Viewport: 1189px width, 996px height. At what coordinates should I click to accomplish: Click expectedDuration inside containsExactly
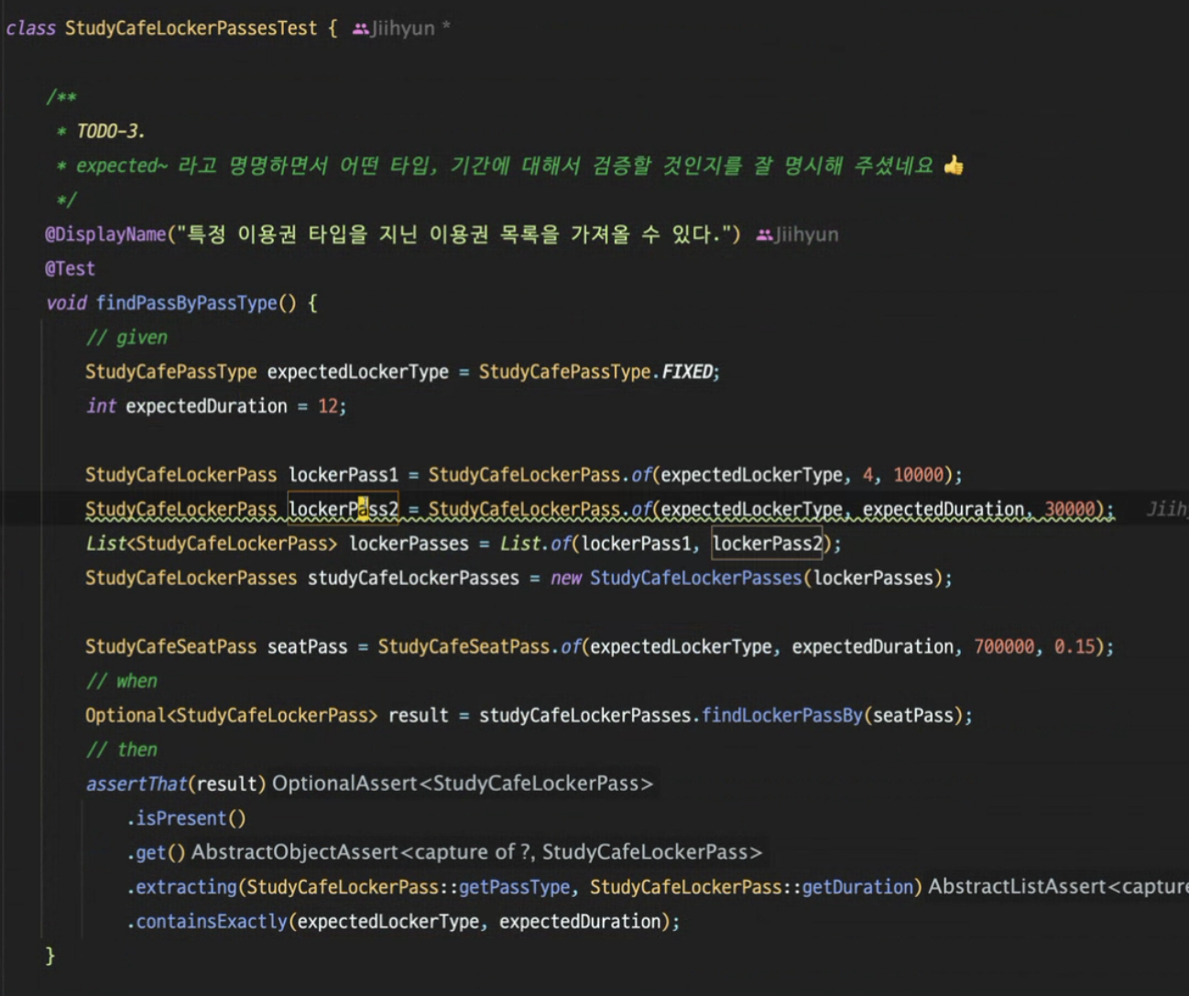coord(580,922)
